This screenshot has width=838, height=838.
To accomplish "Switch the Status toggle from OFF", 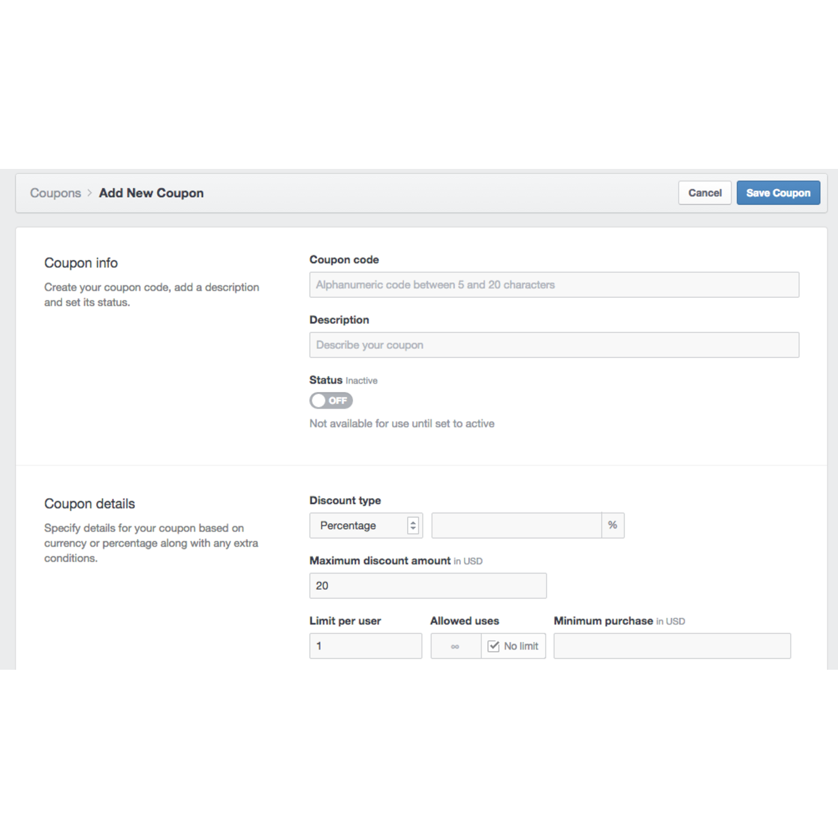I will tap(331, 401).
